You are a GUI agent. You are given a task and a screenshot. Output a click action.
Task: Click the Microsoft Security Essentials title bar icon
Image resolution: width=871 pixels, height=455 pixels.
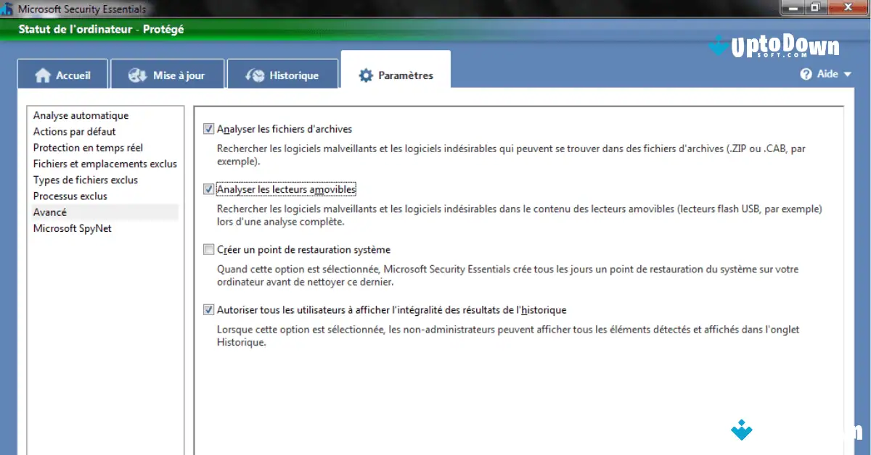point(9,8)
